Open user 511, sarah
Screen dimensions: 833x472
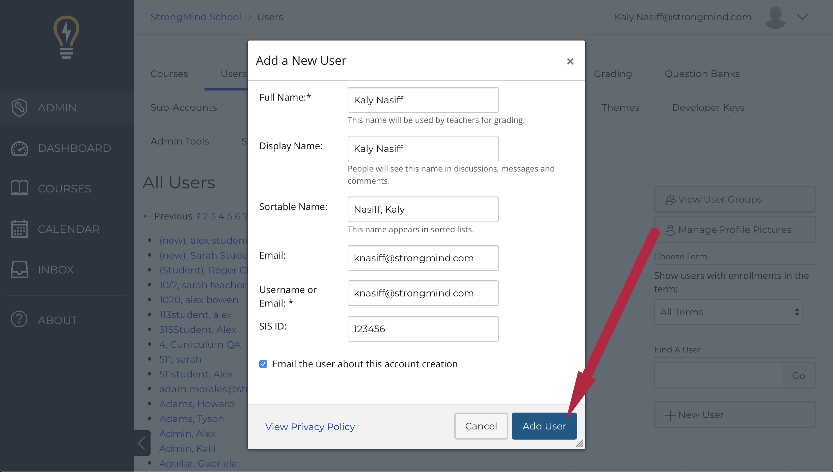180,359
